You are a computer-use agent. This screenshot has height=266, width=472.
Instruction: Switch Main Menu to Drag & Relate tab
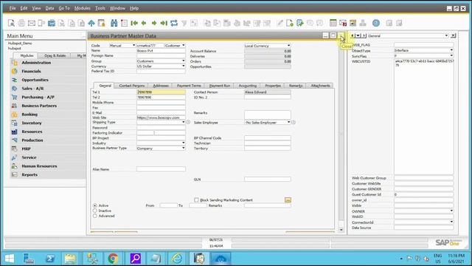55,56
